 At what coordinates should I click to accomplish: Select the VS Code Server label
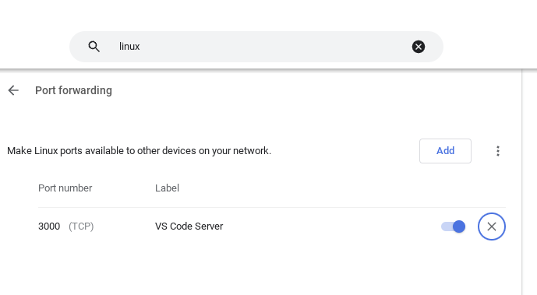point(189,227)
